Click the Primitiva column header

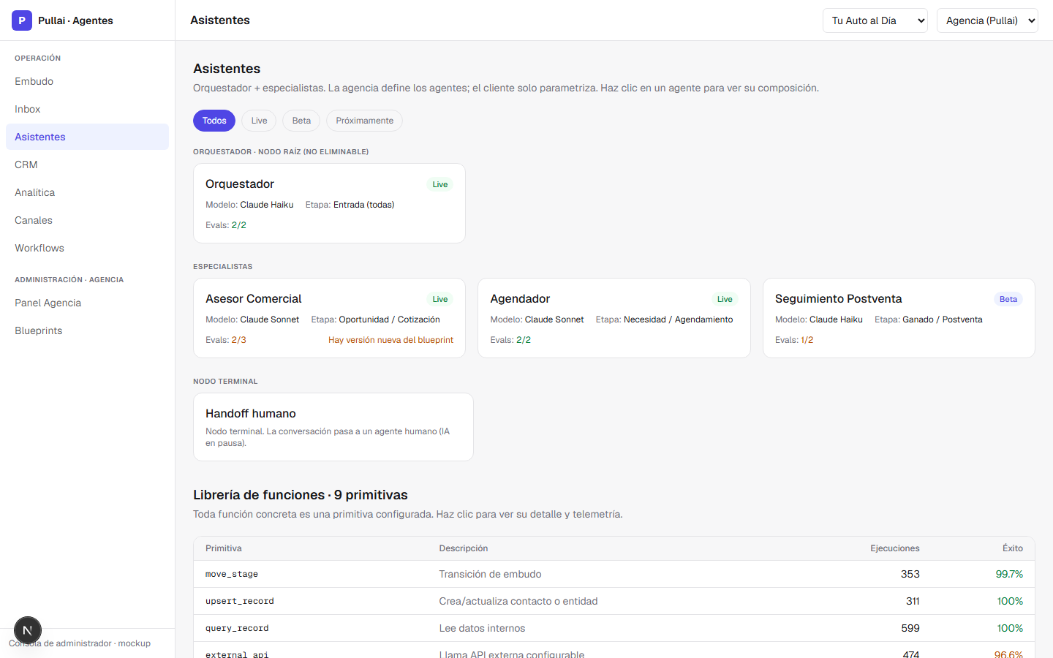point(224,548)
